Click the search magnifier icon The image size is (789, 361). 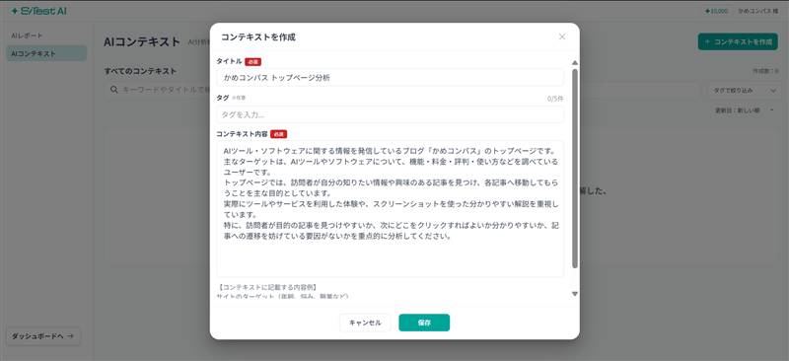[x=113, y=90]
